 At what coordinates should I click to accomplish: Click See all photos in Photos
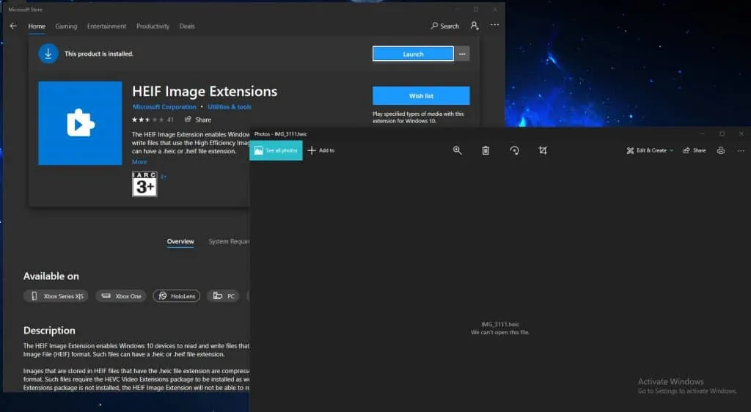276,150
